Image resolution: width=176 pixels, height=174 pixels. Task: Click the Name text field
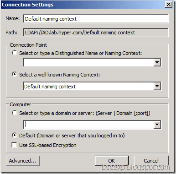tap(96, 19)
